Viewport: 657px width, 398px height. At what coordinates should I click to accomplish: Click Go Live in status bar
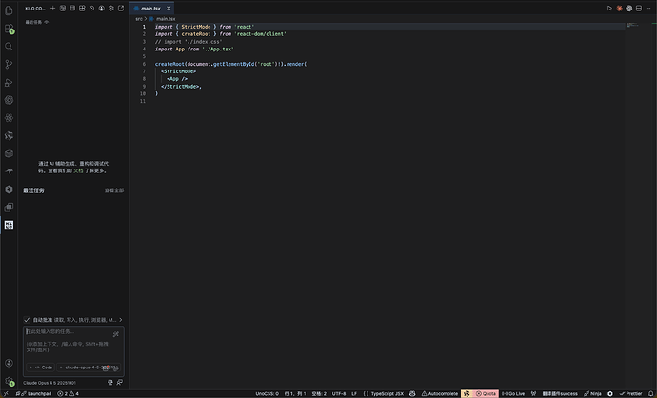[513, 393]
